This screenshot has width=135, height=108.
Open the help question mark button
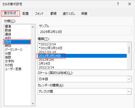pos(118,4)
